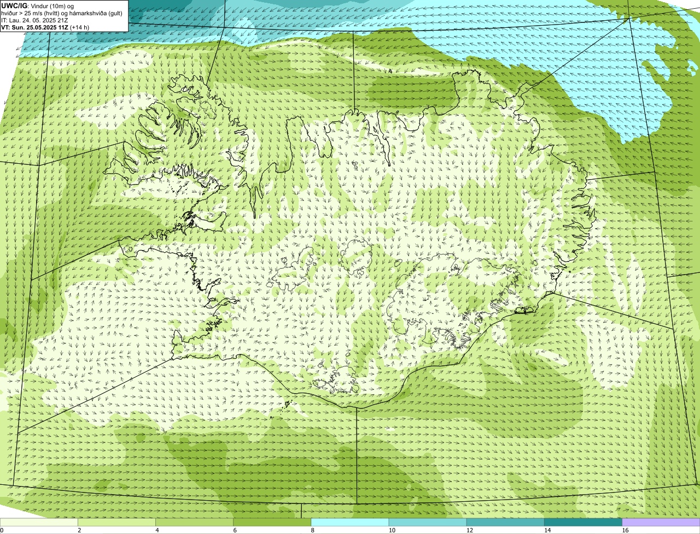
Task: Click the legend label 2
Action: (80, 530)
